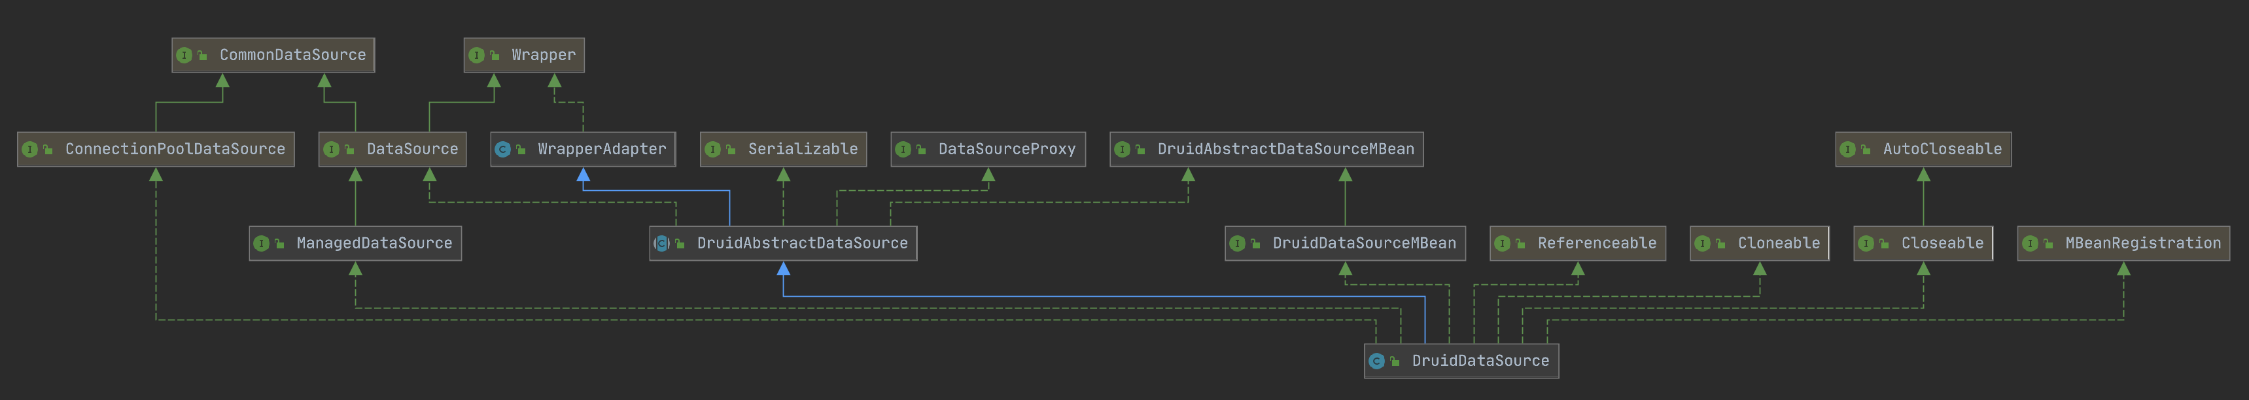Click the interface icon on ConnectionPoolDataSource
The width and height of the screenshot is (2249, 400).
pos(29,149)
